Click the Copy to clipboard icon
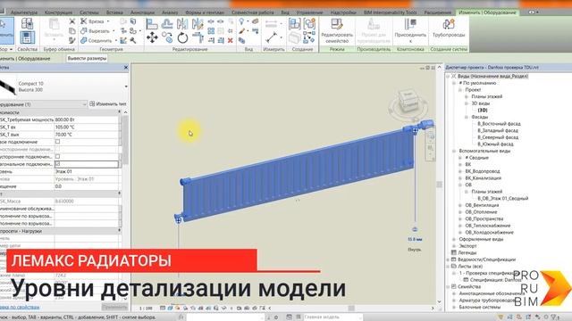 coord(72,31)
